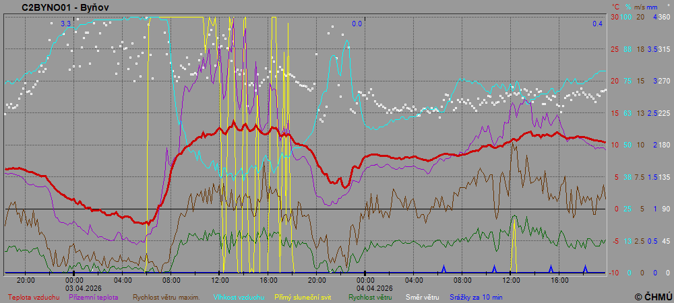
Task: Click the 0.4 precipitation total at top right
Action: click(x=597, y=24)
